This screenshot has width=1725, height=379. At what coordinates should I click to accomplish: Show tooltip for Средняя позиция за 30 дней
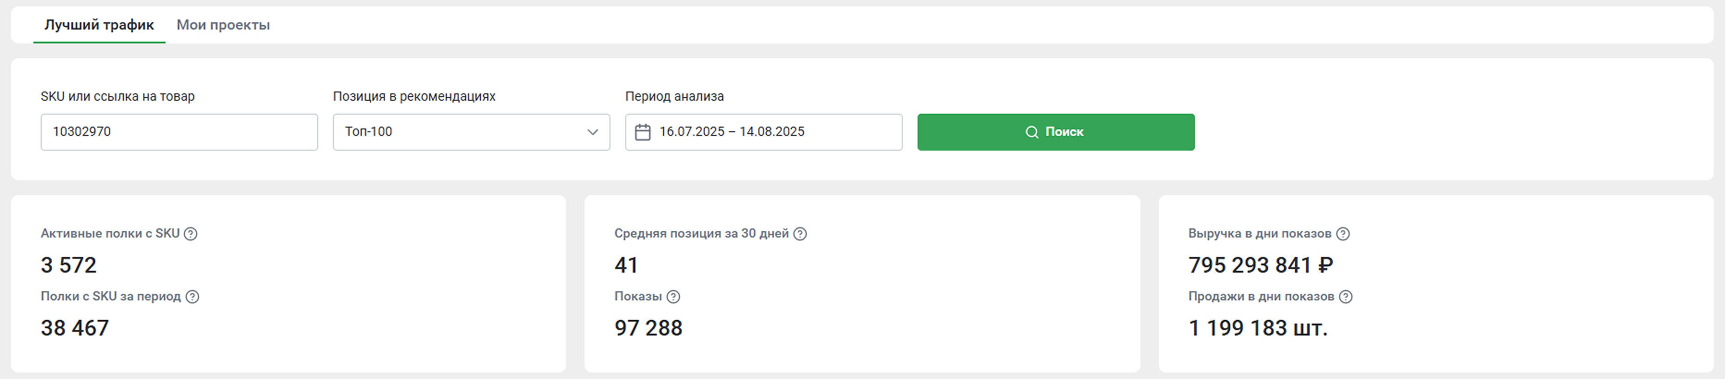point(800,234)
